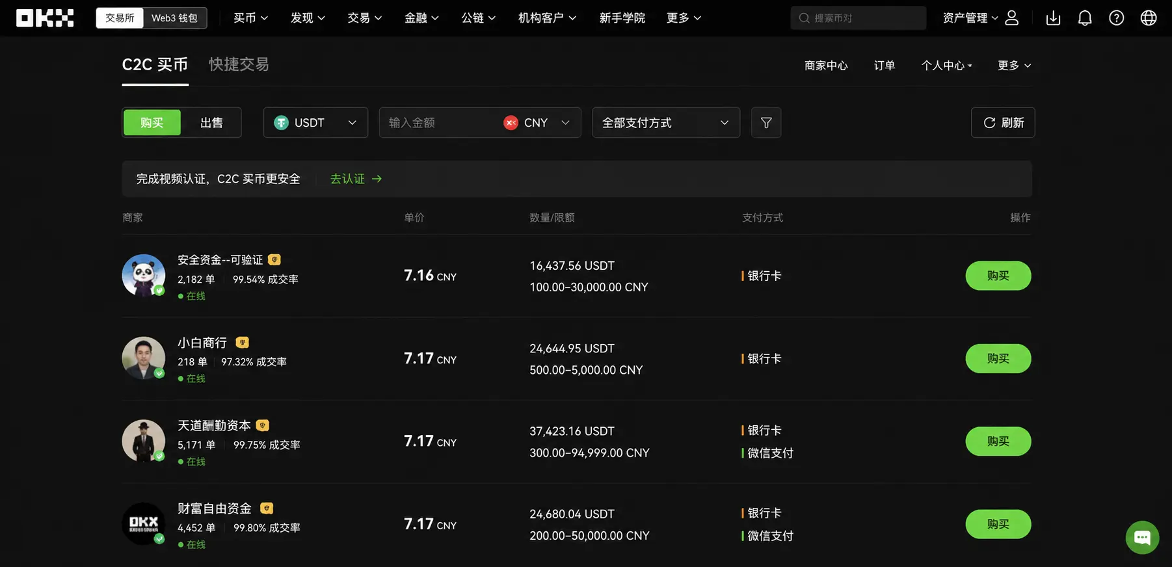1172x567 pixels.
Task: Click 16,437.56 USDT amount
Action: coord(572,265)
